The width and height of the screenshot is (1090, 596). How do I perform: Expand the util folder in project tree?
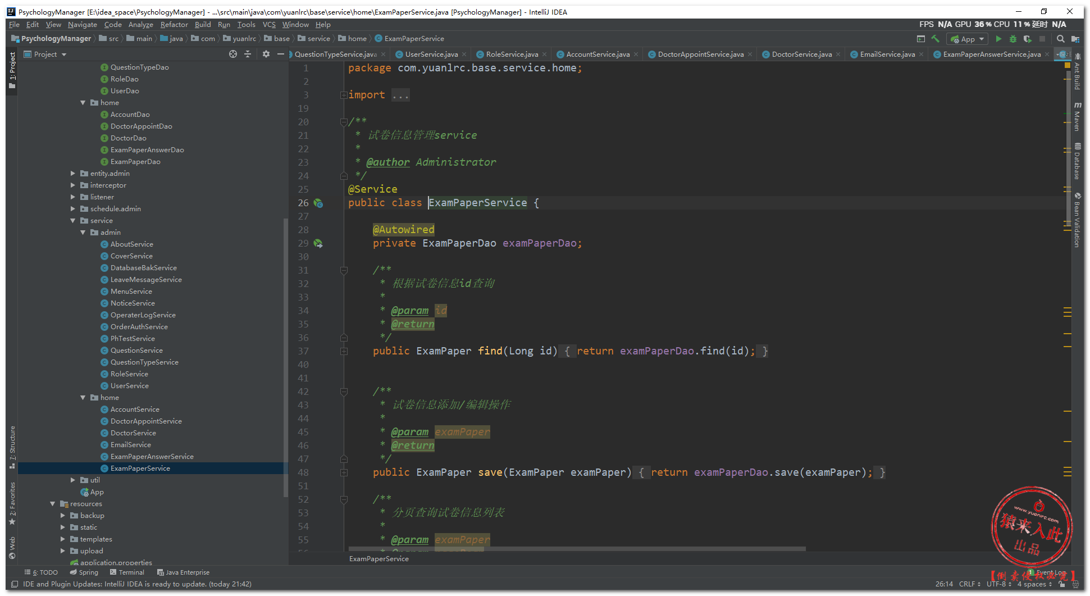pyautogui.click(x=73, y=480)
